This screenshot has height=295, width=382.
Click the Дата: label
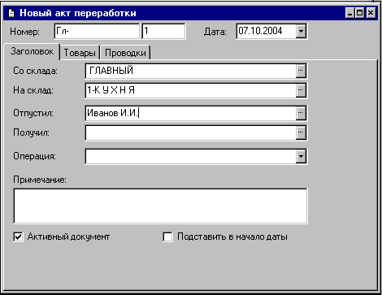(215, 32)
